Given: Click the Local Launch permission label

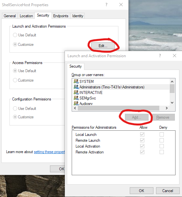Looking at the screenshot, I should (86, 135).
